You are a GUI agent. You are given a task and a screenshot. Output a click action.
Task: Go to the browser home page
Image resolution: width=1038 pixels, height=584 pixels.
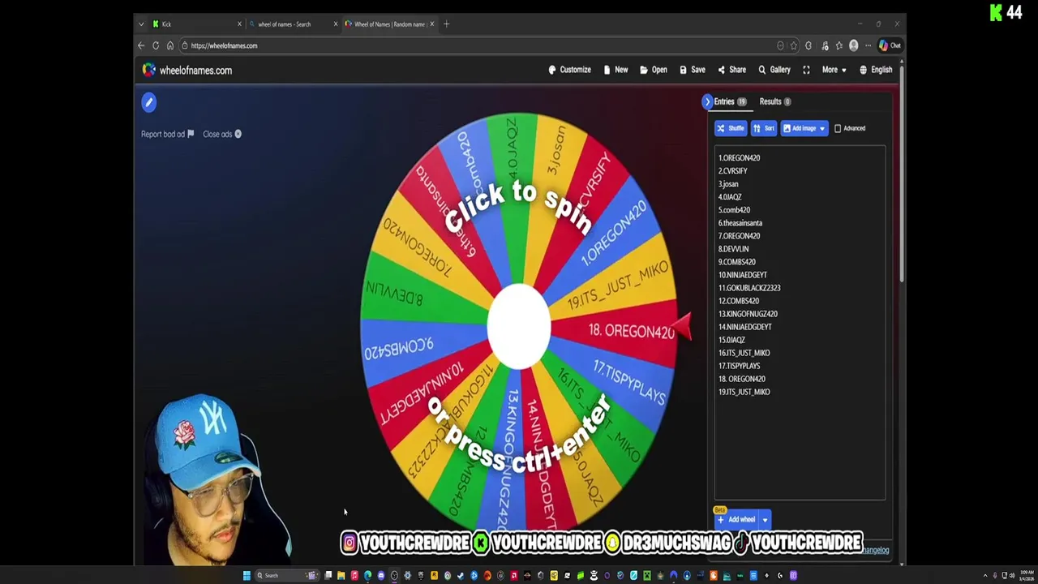click(169, 45)
